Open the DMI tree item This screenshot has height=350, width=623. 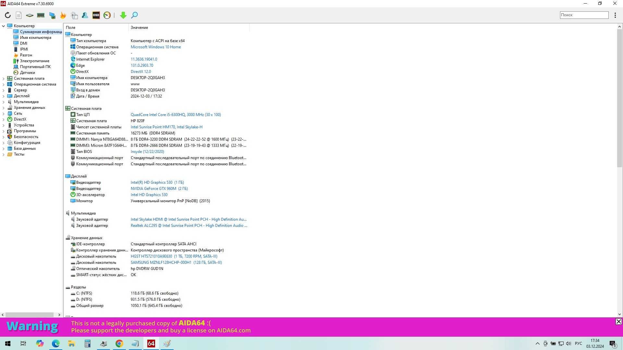click(23, 43)
